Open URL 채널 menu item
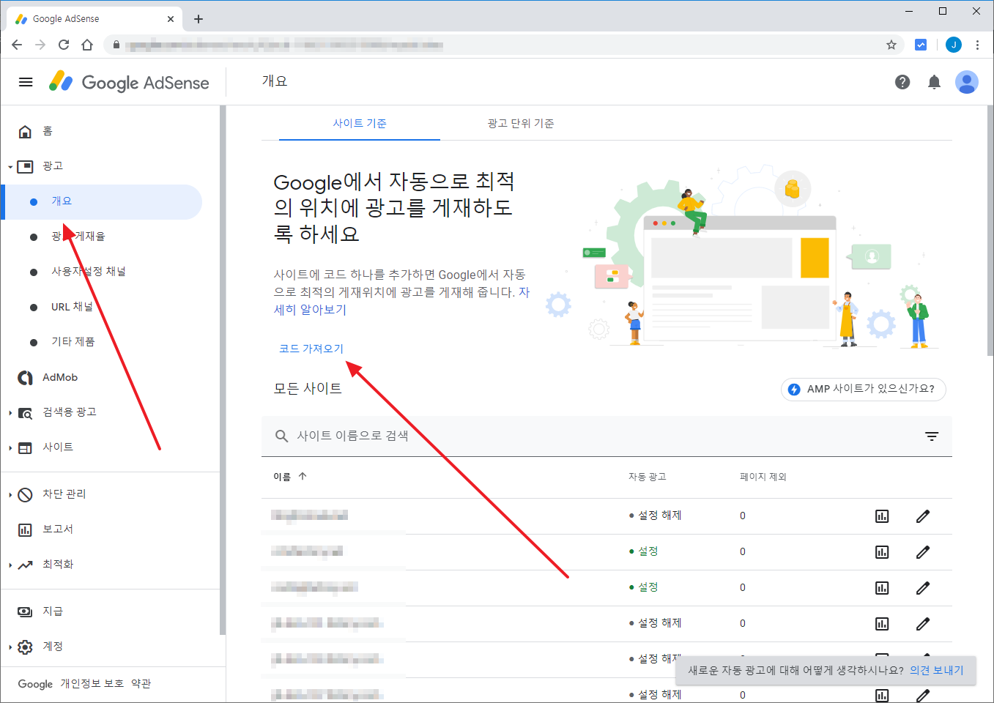The height and width of the screenshot is (703, 994). pyautogui.click(x=72, y=307)
